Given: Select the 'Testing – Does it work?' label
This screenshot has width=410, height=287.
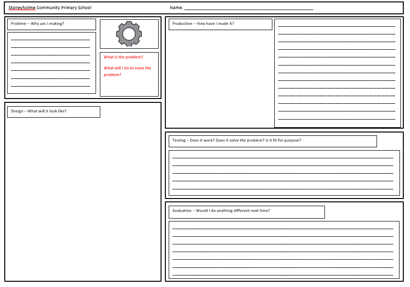Looking at the screenshot, I should (237, 141).
